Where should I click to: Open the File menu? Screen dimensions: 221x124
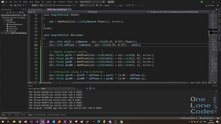[x=6, y=2]
